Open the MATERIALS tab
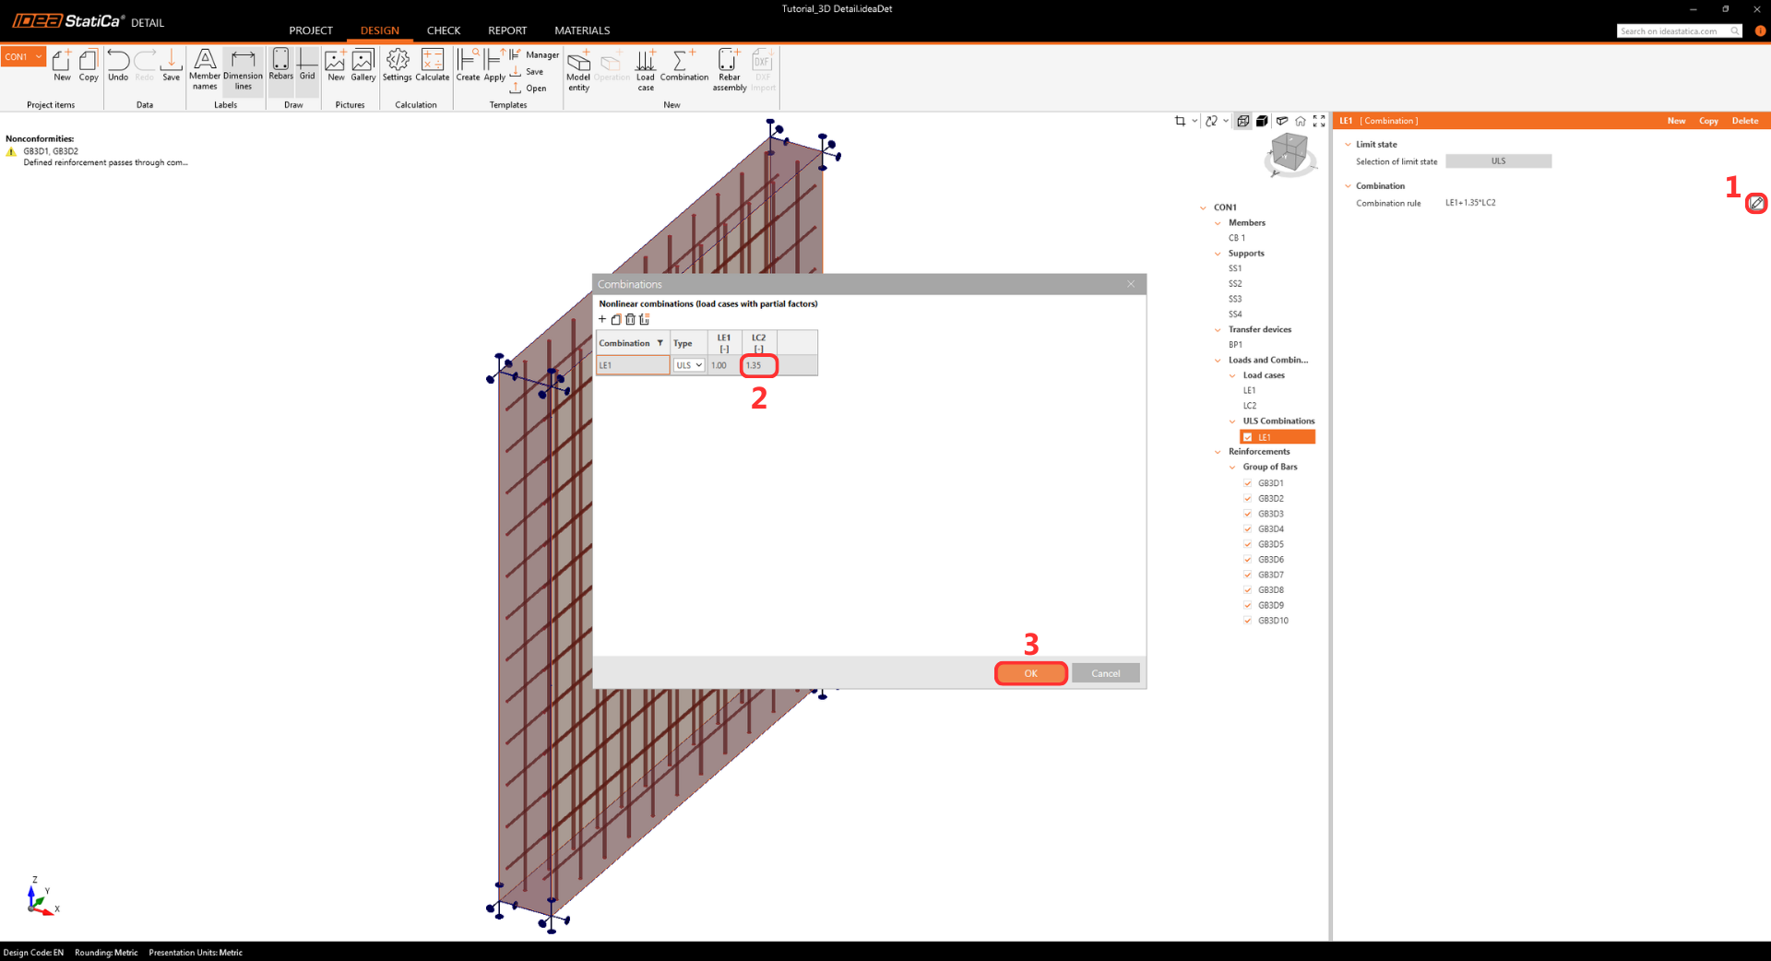The height and width of the screenshot is (961, 1771). pos(581,30)
